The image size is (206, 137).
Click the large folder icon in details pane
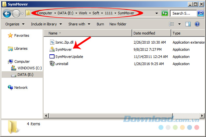(13, 127)
